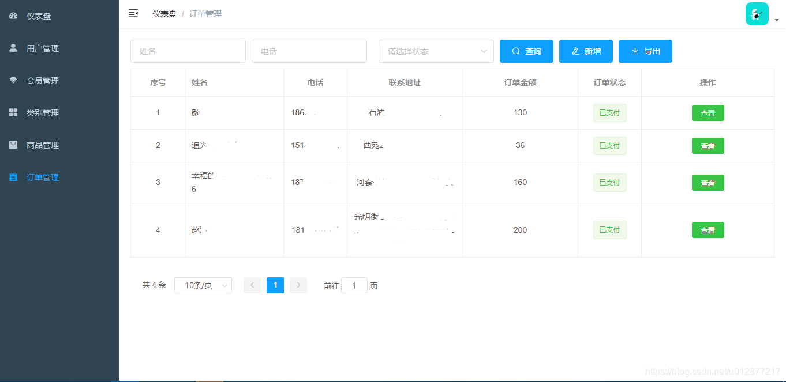Click the magnifier icon inside 查询 button
This screenshot has width=786, height=382.
click(516, 51)
